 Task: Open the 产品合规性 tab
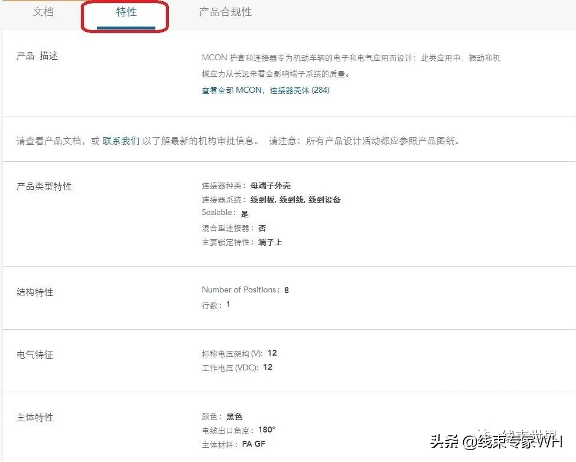coord(225,12)
